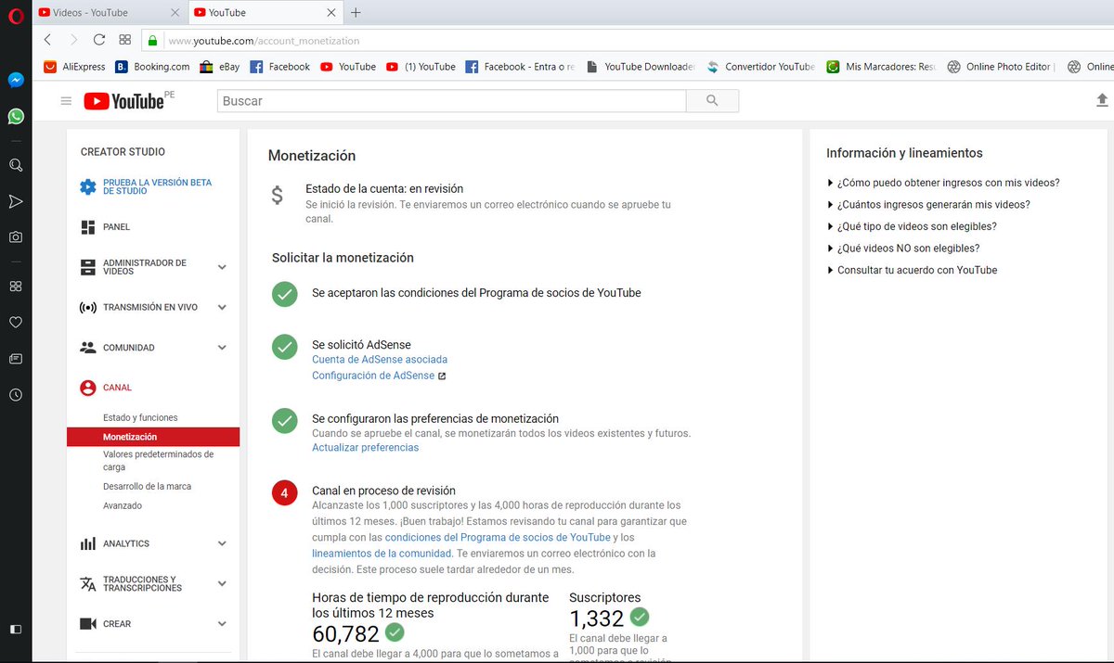Go back with the browser back arrow
1114x663 pixels.
48,40
